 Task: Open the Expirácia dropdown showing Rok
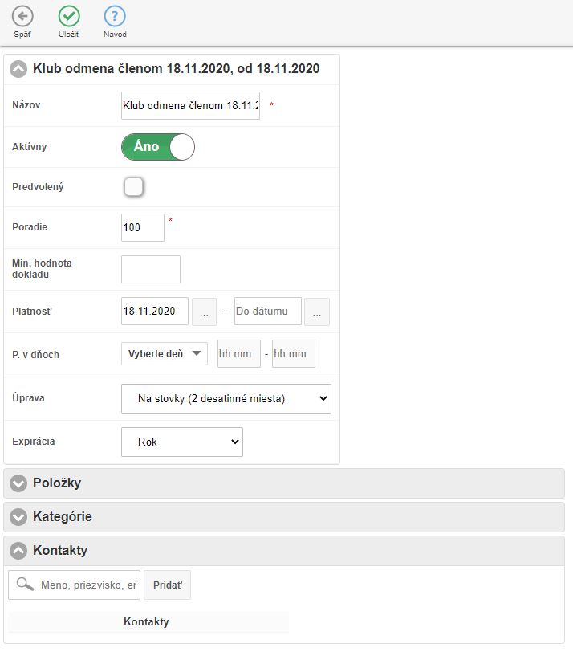pyautogui.click(x=181, y=442)
